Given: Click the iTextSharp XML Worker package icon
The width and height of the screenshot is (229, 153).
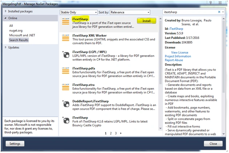Looking at the screenshot, I should click(x=65, y=38).
